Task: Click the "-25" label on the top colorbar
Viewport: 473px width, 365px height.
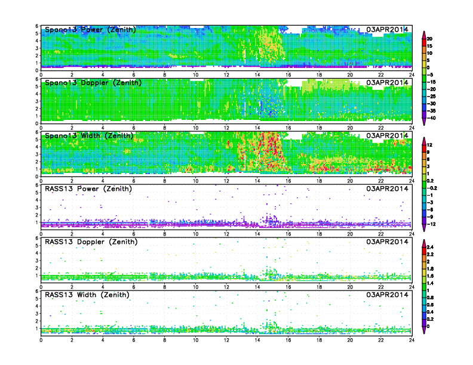Action: [x=431, y=97]
